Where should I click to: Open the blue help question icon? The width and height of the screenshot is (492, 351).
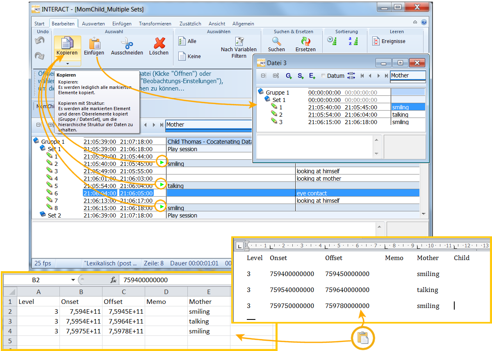click(424, 23)
